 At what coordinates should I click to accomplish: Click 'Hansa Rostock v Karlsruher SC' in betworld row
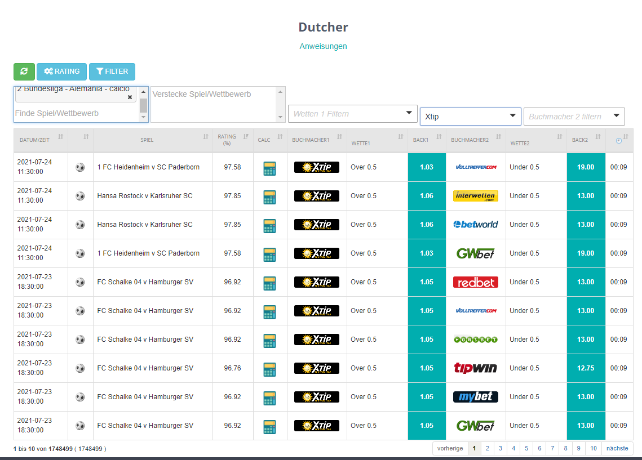[x=145, y=225]
